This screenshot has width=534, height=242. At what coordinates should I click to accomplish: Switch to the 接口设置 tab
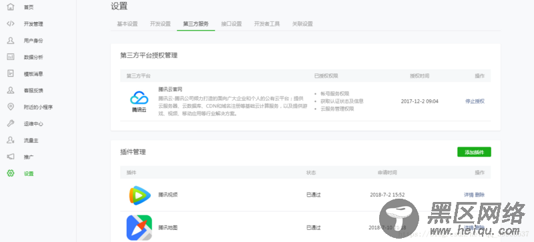(x=232, y=24)
